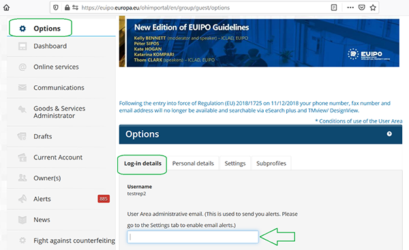Click the red 885 alerts badge

coord(104,199)
